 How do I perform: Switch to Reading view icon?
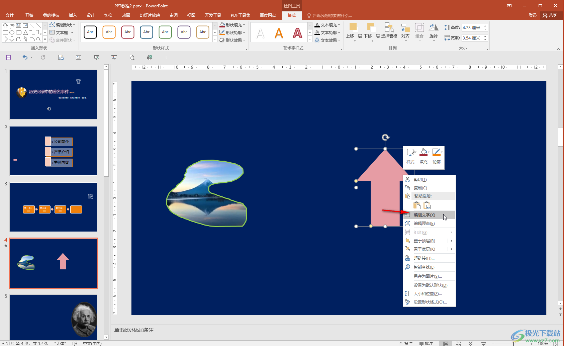[471, 344]
